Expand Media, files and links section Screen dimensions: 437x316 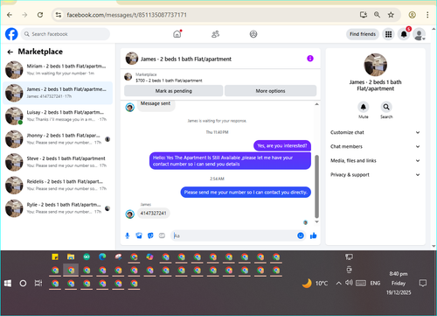pos(375,160)
